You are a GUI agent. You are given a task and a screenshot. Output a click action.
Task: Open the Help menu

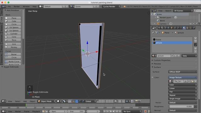point(34,6)
